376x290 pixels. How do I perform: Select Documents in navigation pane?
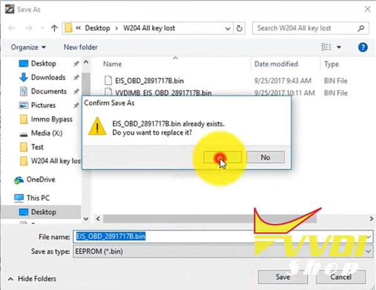49,91
